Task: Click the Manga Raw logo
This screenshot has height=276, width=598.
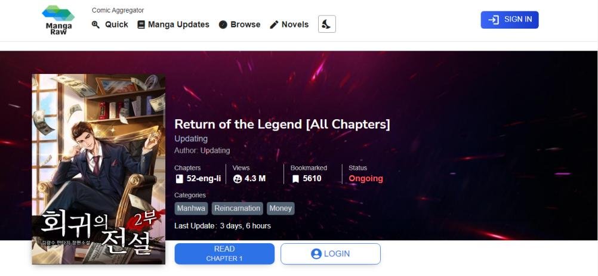Action: [x=58, y=20]
